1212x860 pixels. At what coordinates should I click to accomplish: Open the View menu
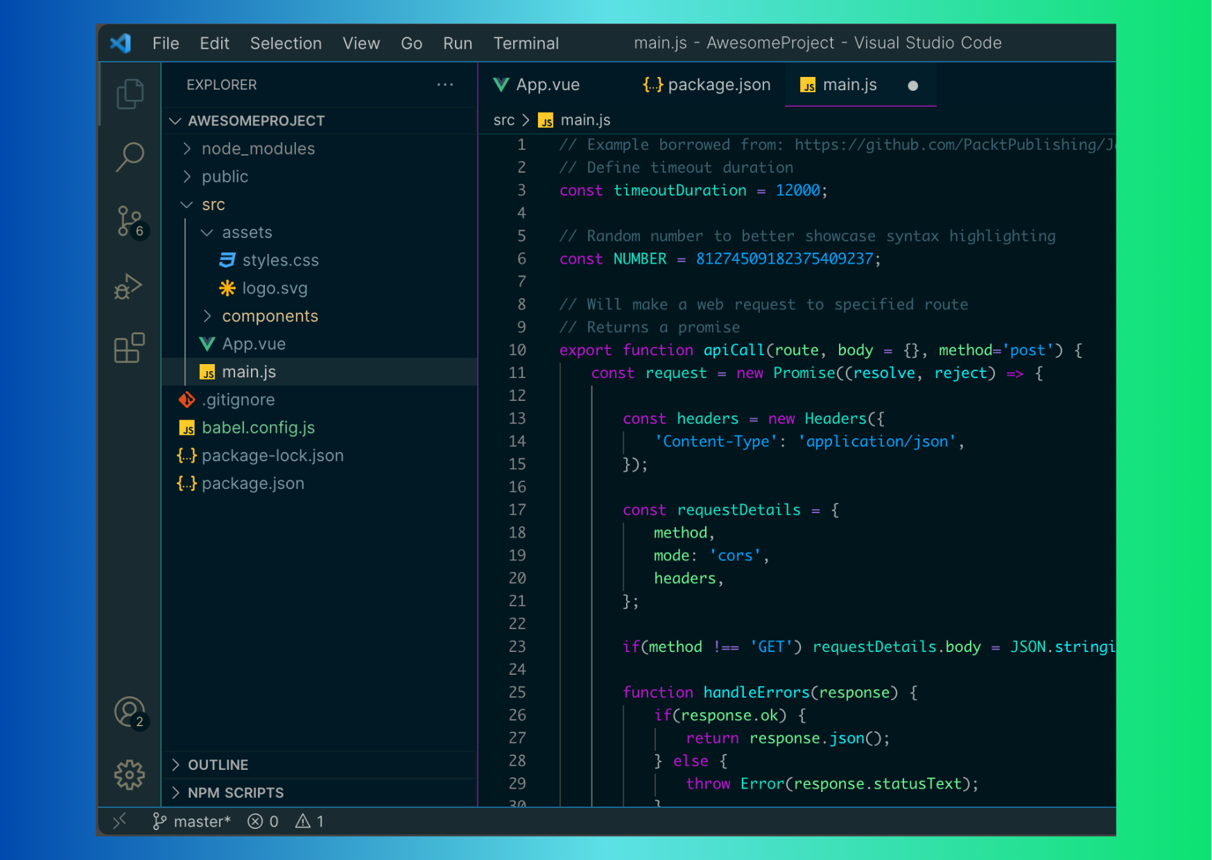tap(361, 43)
